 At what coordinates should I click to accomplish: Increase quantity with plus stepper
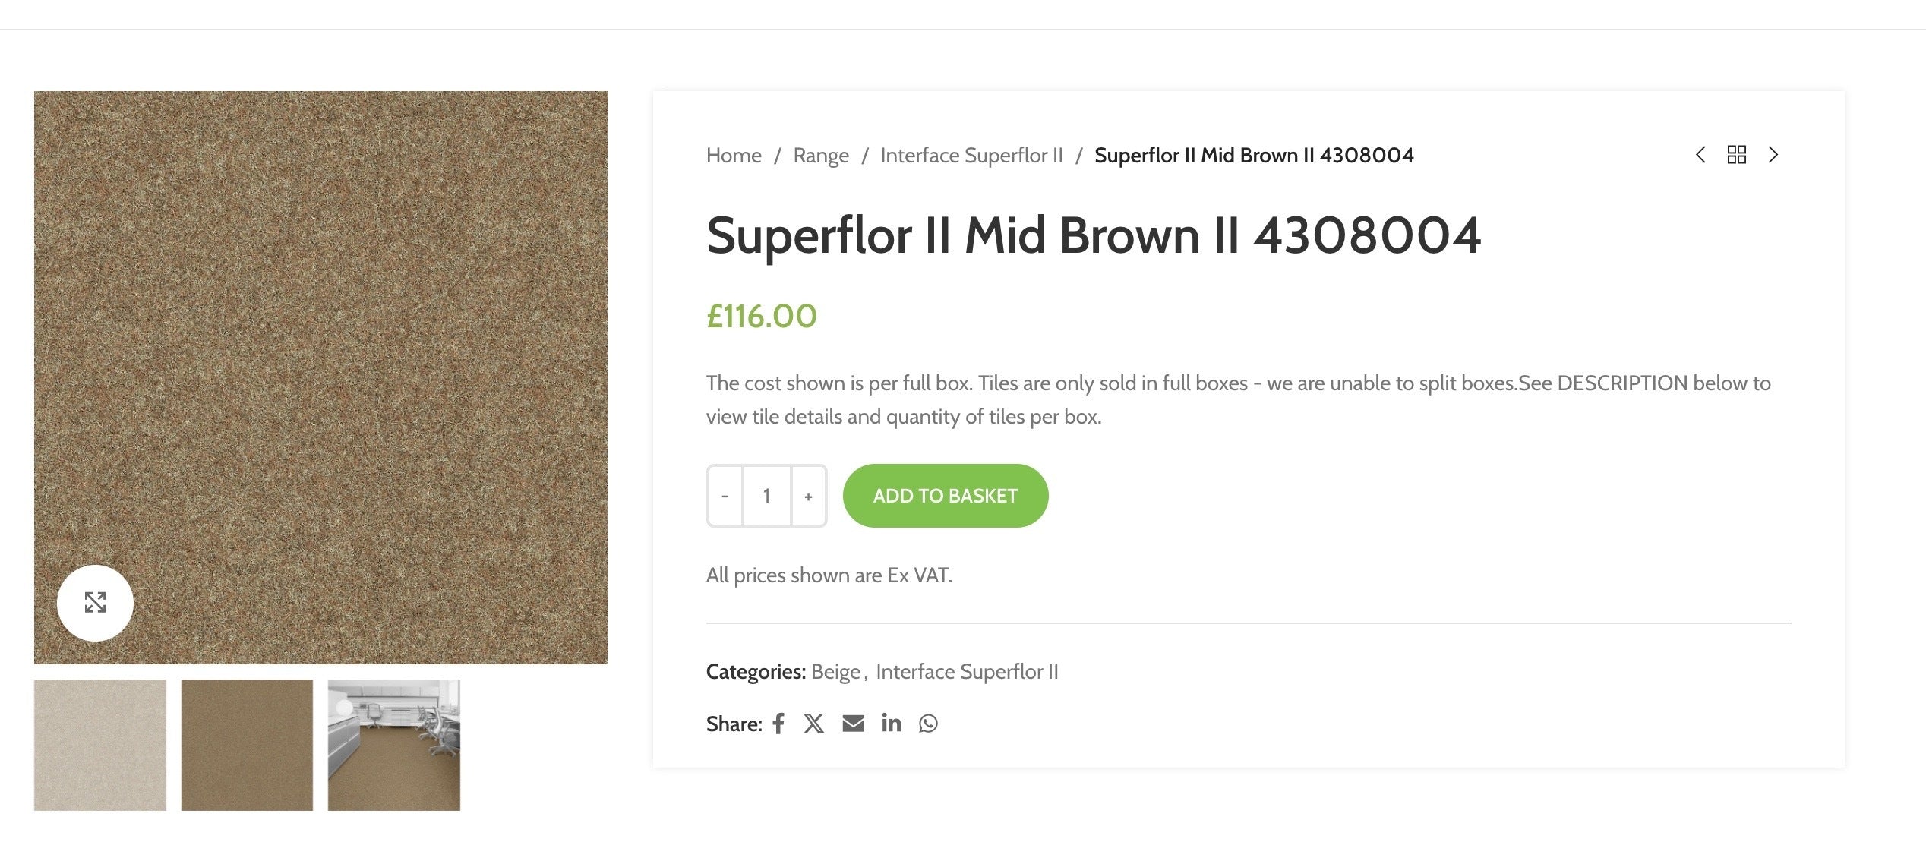tap(808, 495)
